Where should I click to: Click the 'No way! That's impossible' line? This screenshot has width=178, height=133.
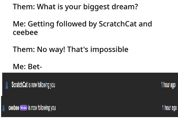70,50
